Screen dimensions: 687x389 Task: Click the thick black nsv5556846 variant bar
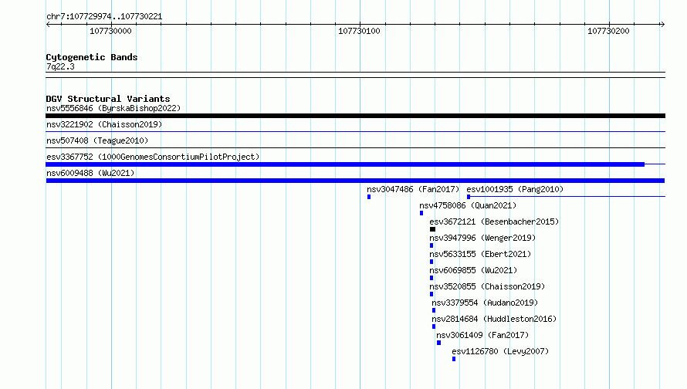tap(355, 116)
